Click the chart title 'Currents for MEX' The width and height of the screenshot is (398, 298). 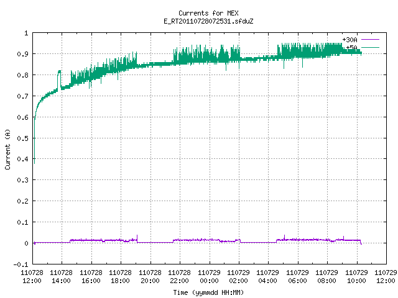(x=208, y=13)
